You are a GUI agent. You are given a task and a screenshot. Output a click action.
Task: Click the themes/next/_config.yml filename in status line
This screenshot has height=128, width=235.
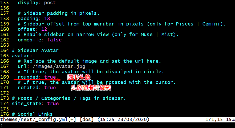click(x=34, y=120)
